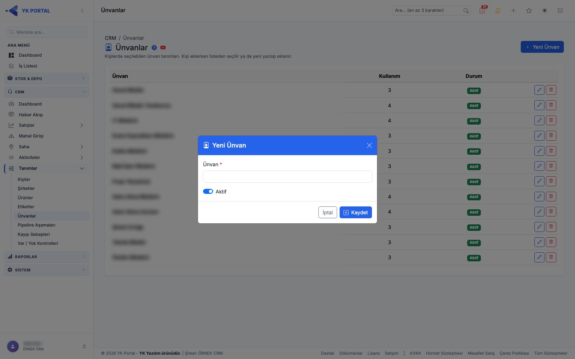Click the Kullanım column header
Viewport: 575px width, 359px height.
pos(389,76)
